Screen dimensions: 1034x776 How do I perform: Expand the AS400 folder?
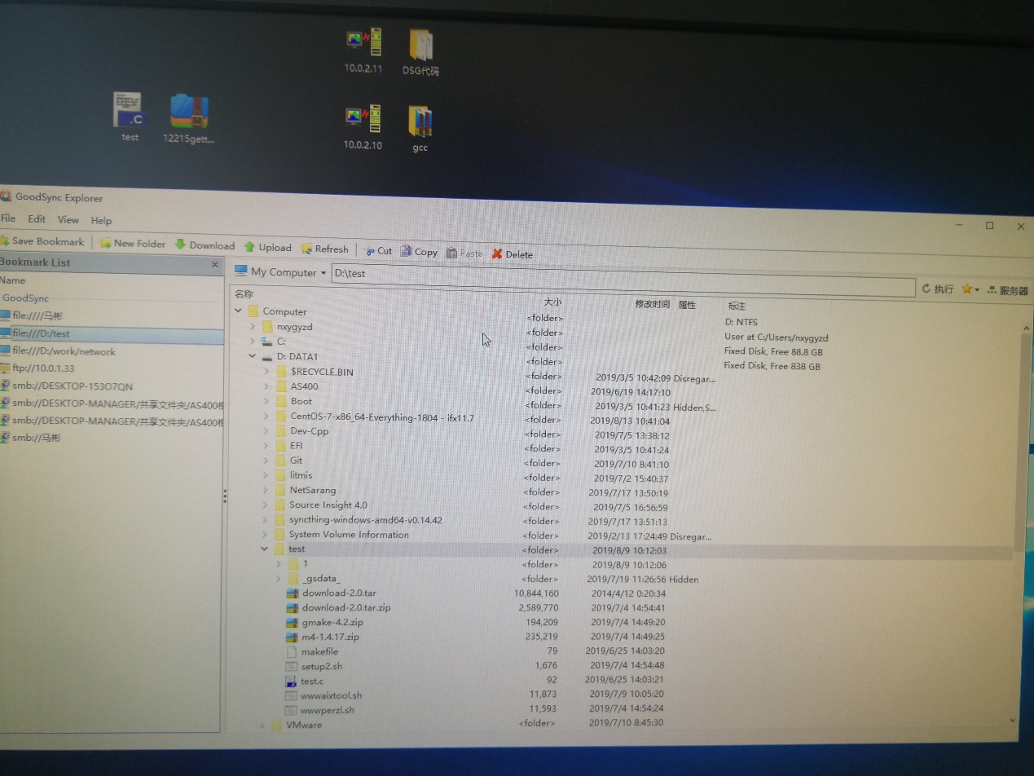266,386
